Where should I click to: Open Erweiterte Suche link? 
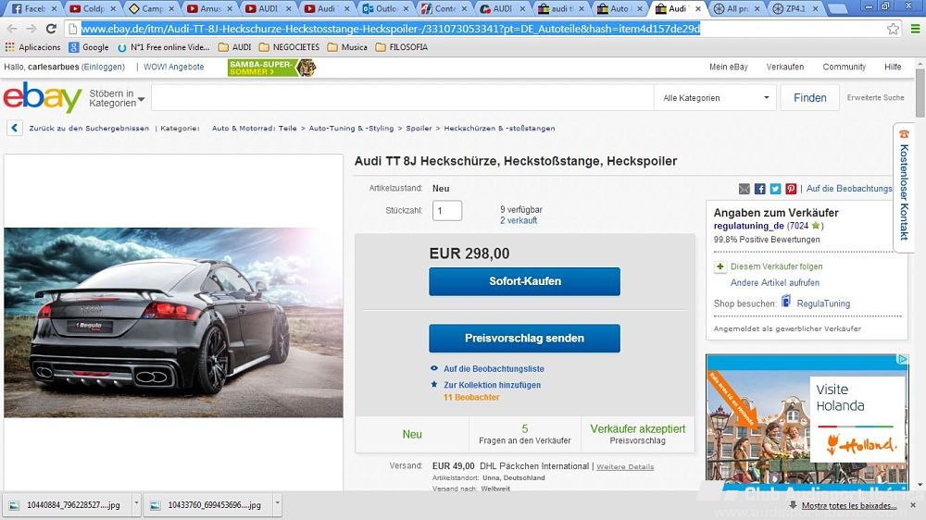coord(875,97)
